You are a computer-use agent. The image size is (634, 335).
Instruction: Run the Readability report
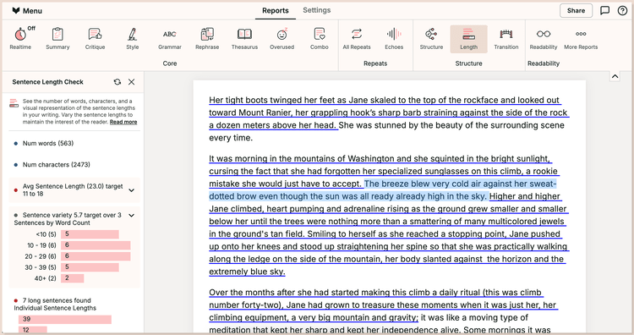click(544, 39)
